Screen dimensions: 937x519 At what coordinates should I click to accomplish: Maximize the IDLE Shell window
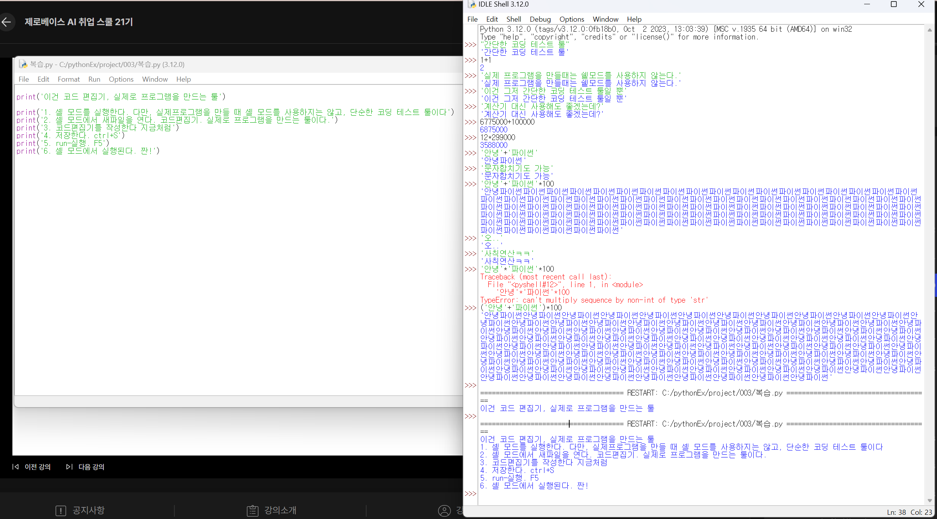(894, 4)
